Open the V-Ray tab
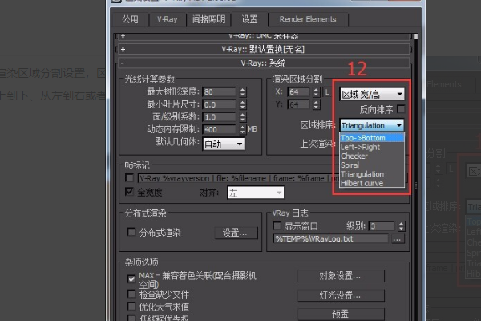 coord(168,19)
